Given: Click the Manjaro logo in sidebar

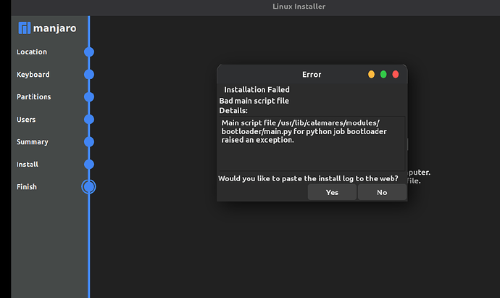Looking at the screenshot, I should (x=47, y=28).
